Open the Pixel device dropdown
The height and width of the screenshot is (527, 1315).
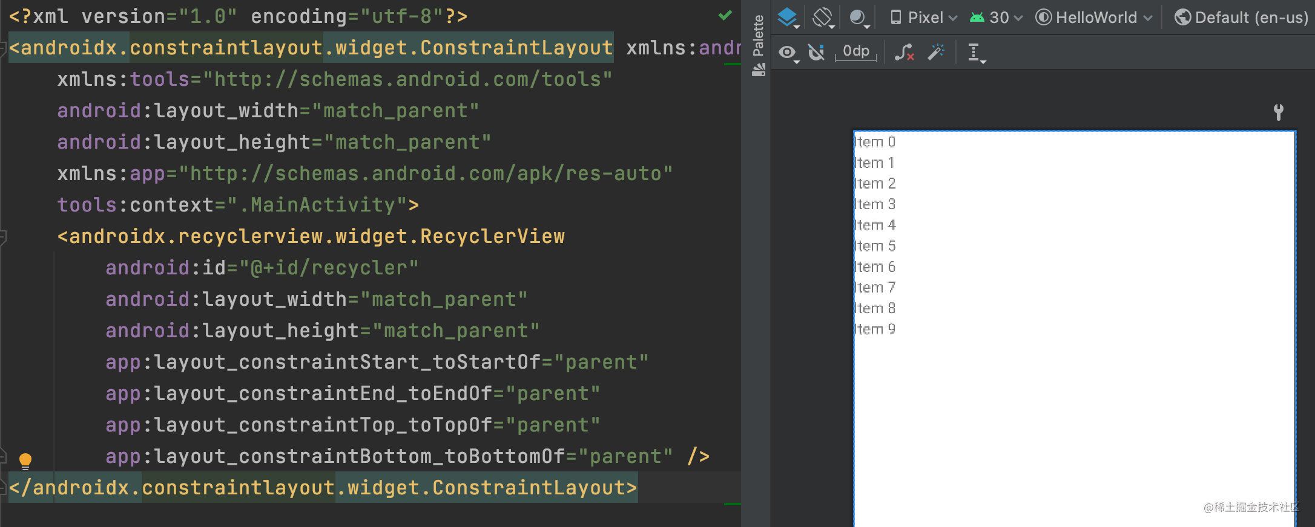(924, 18)
